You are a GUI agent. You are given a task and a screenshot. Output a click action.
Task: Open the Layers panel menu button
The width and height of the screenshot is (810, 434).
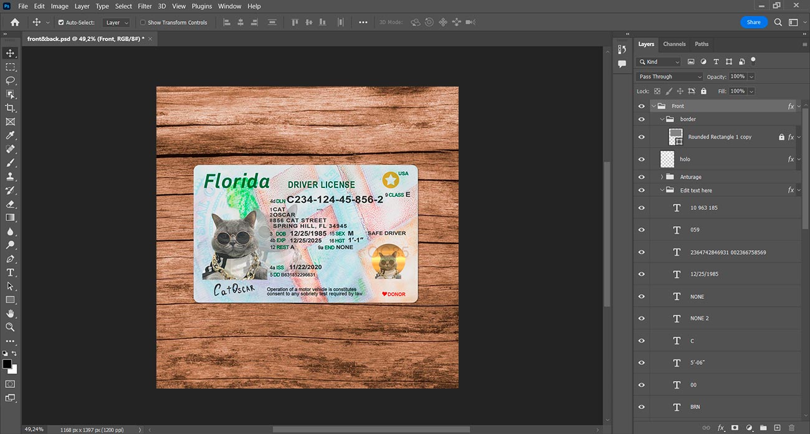(804, 45)
